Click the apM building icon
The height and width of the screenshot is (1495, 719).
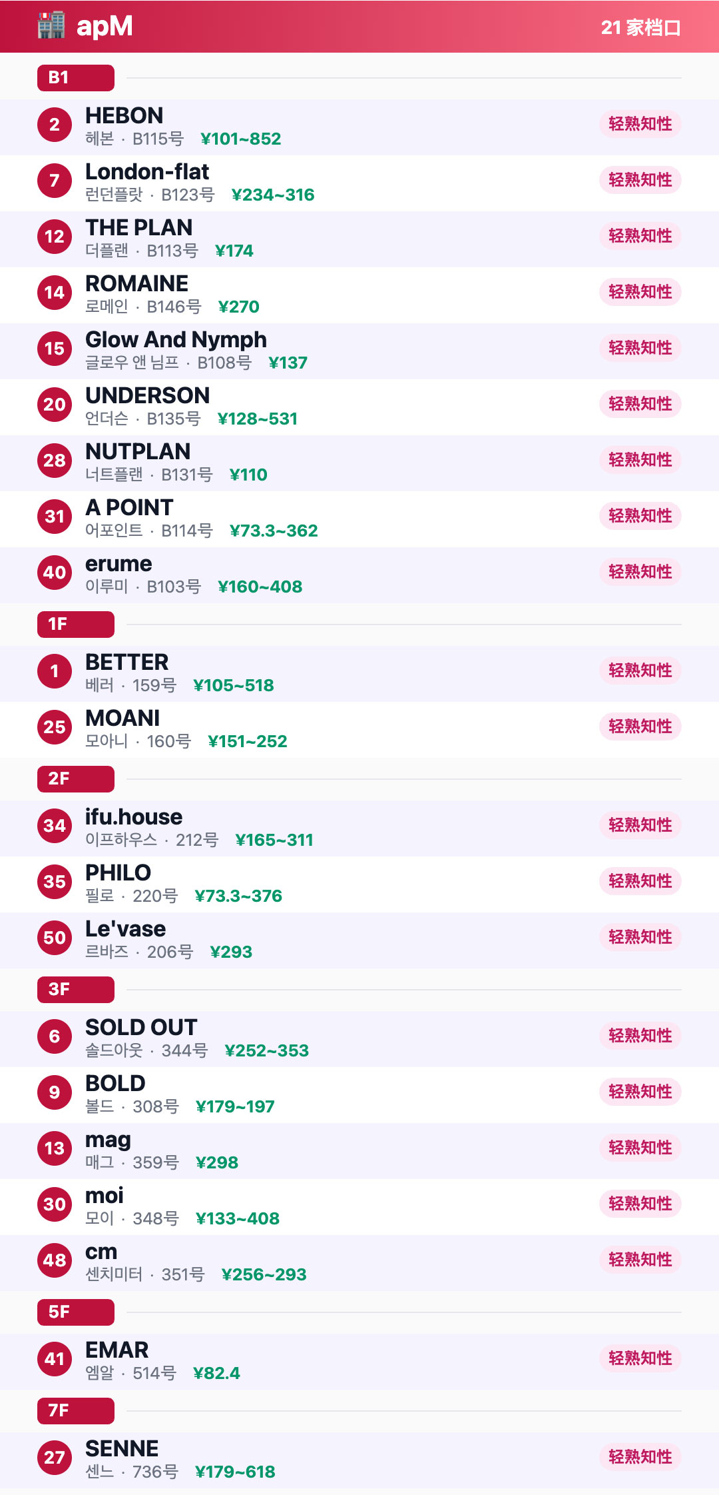pyautogui.click(x=51, y=26)
